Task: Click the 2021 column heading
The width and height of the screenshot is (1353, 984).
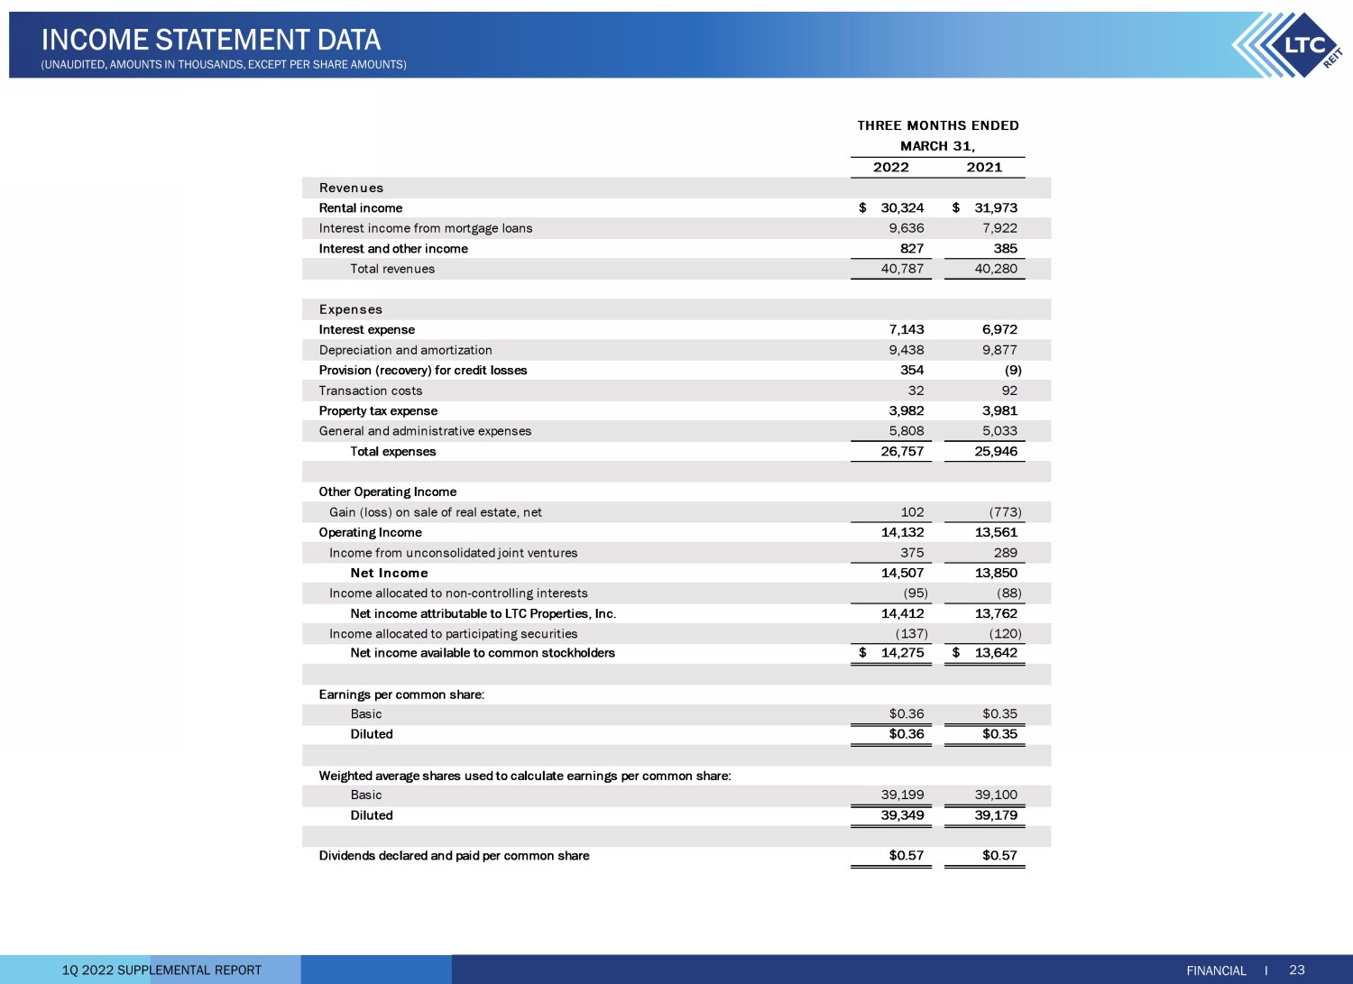Action: click(984, 167)
